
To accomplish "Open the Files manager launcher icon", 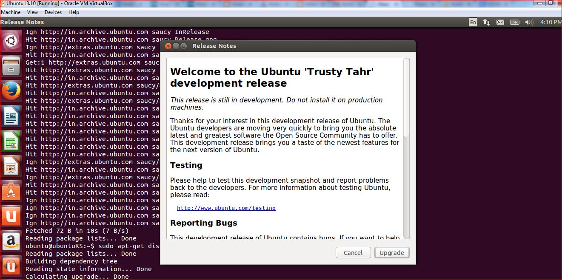I will pos(11,66).
